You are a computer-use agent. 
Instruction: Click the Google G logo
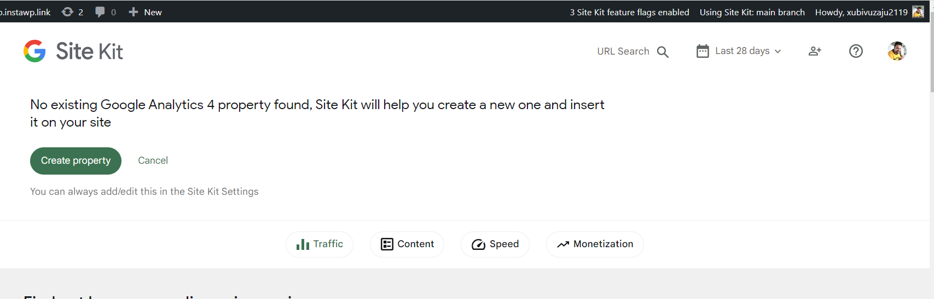point(34,51)
